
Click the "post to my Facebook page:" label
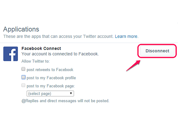[51, 86]
